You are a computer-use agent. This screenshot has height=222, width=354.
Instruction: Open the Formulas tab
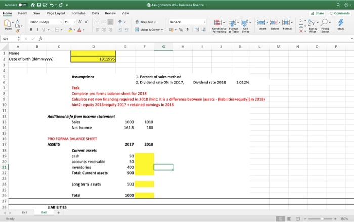[78, 13]
